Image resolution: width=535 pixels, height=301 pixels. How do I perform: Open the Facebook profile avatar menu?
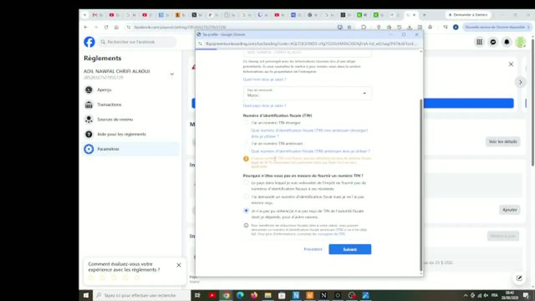coord(520,42)
